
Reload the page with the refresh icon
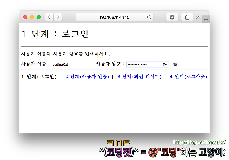[x=149, y=17]
